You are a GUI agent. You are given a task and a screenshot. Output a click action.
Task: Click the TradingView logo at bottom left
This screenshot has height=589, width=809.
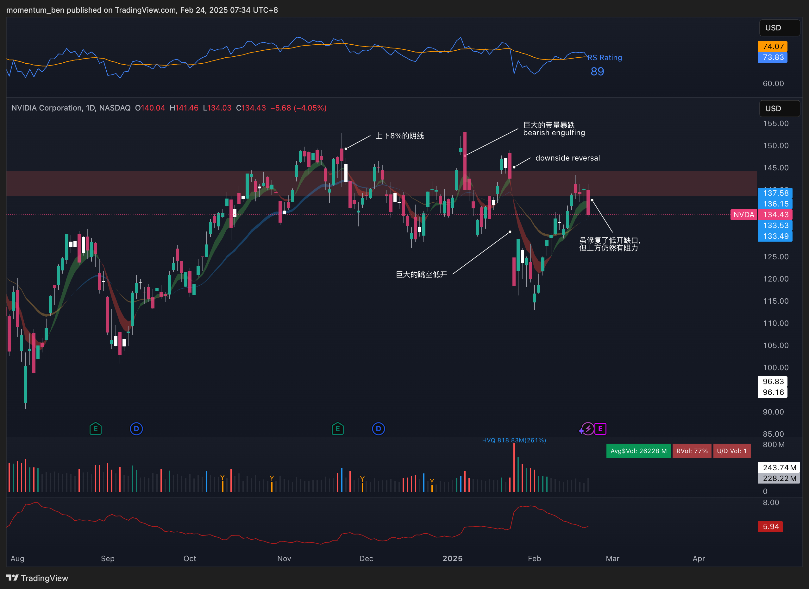(x=37, y=578)
